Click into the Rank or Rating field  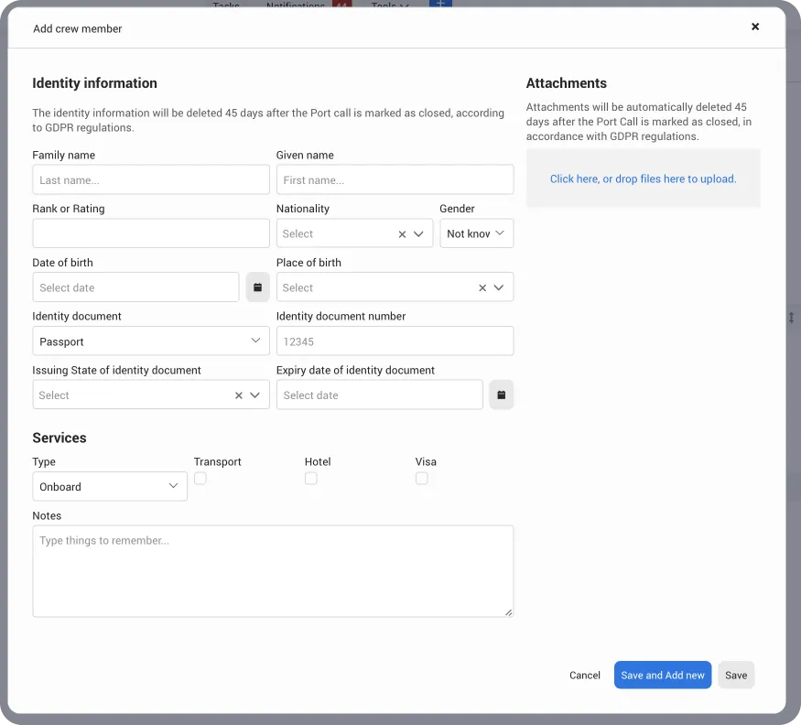151,233
